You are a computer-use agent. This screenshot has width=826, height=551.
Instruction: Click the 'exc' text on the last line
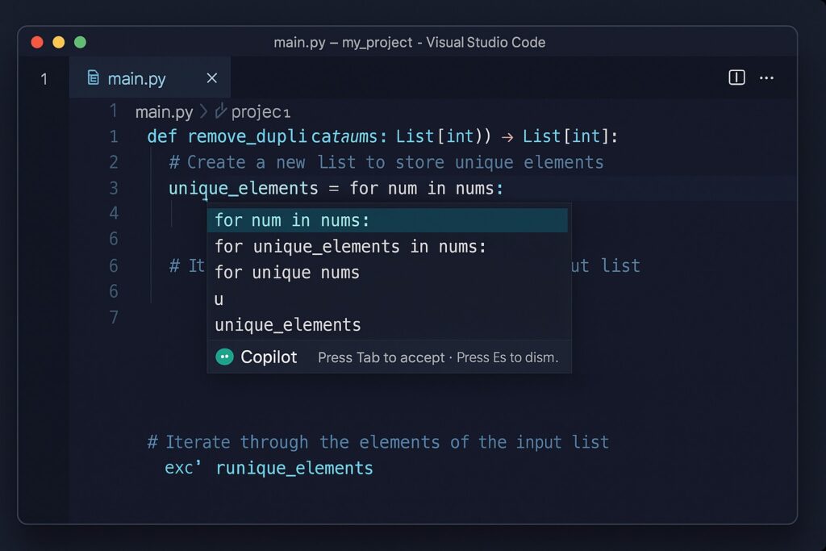pos(182,468)
